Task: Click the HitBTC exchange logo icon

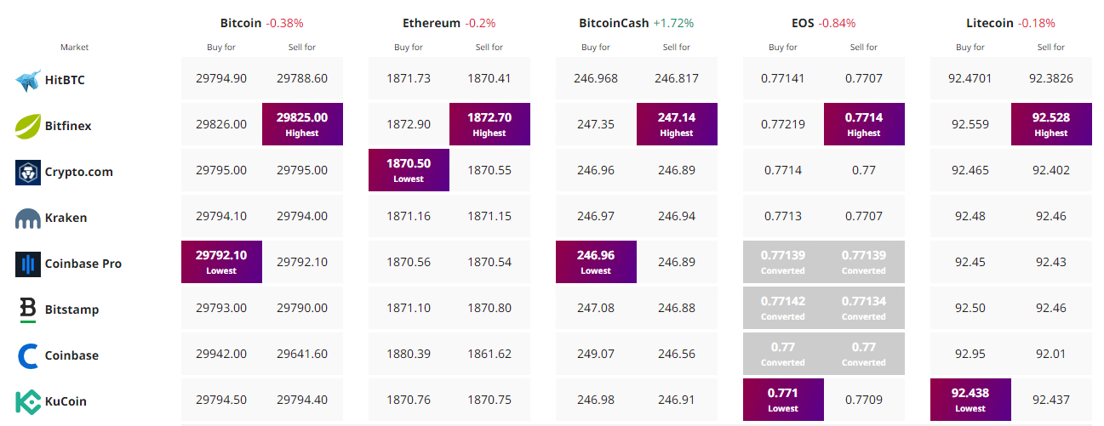Action: point(28,81)
